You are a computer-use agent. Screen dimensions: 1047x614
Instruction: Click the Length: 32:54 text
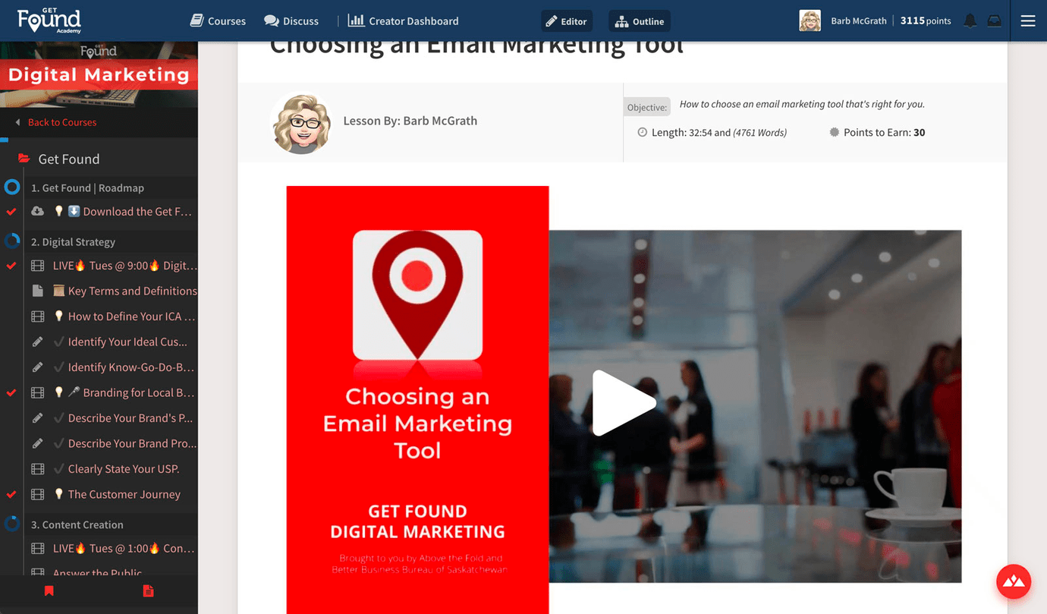click(x=681, y=132)
